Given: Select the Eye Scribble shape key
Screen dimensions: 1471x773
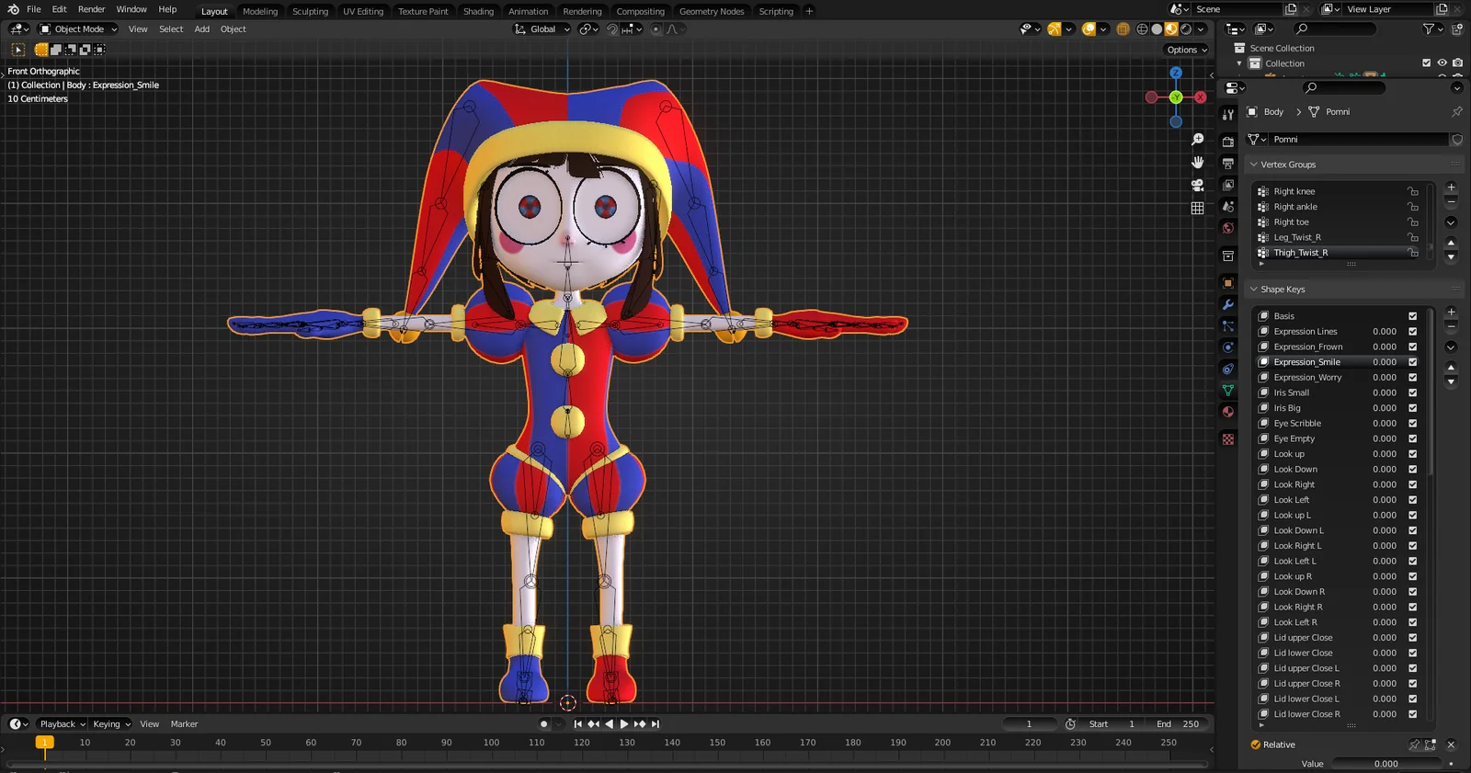Looking at the screenshot, I should [1297, 424].
